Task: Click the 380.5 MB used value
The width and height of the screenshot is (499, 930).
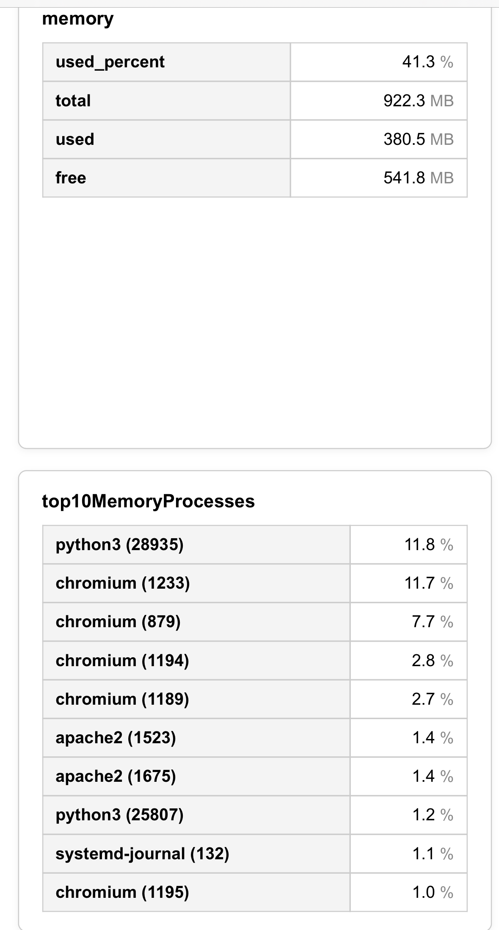Action: coord(418,139)
